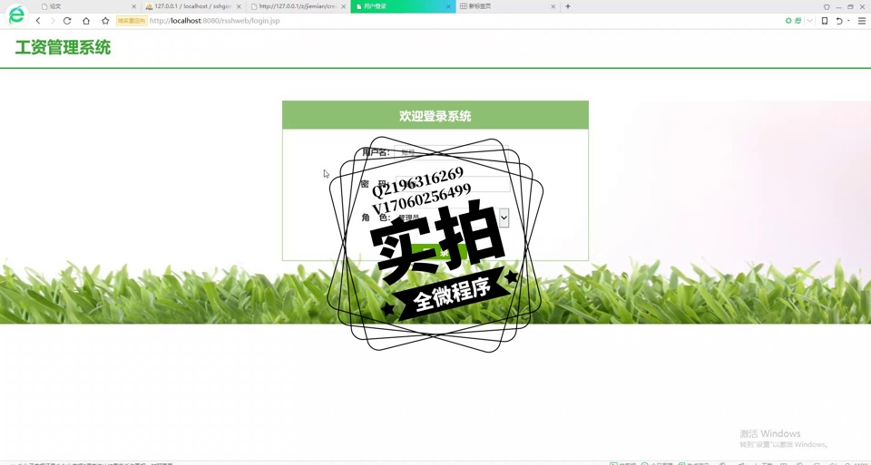Open the browser hamburger menu
871x465 pixels.
tap(861, 21)
